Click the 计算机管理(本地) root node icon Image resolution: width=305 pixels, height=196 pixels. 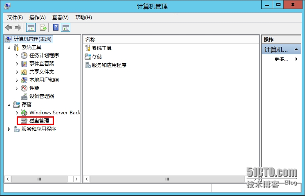click(x=8, y=39)
